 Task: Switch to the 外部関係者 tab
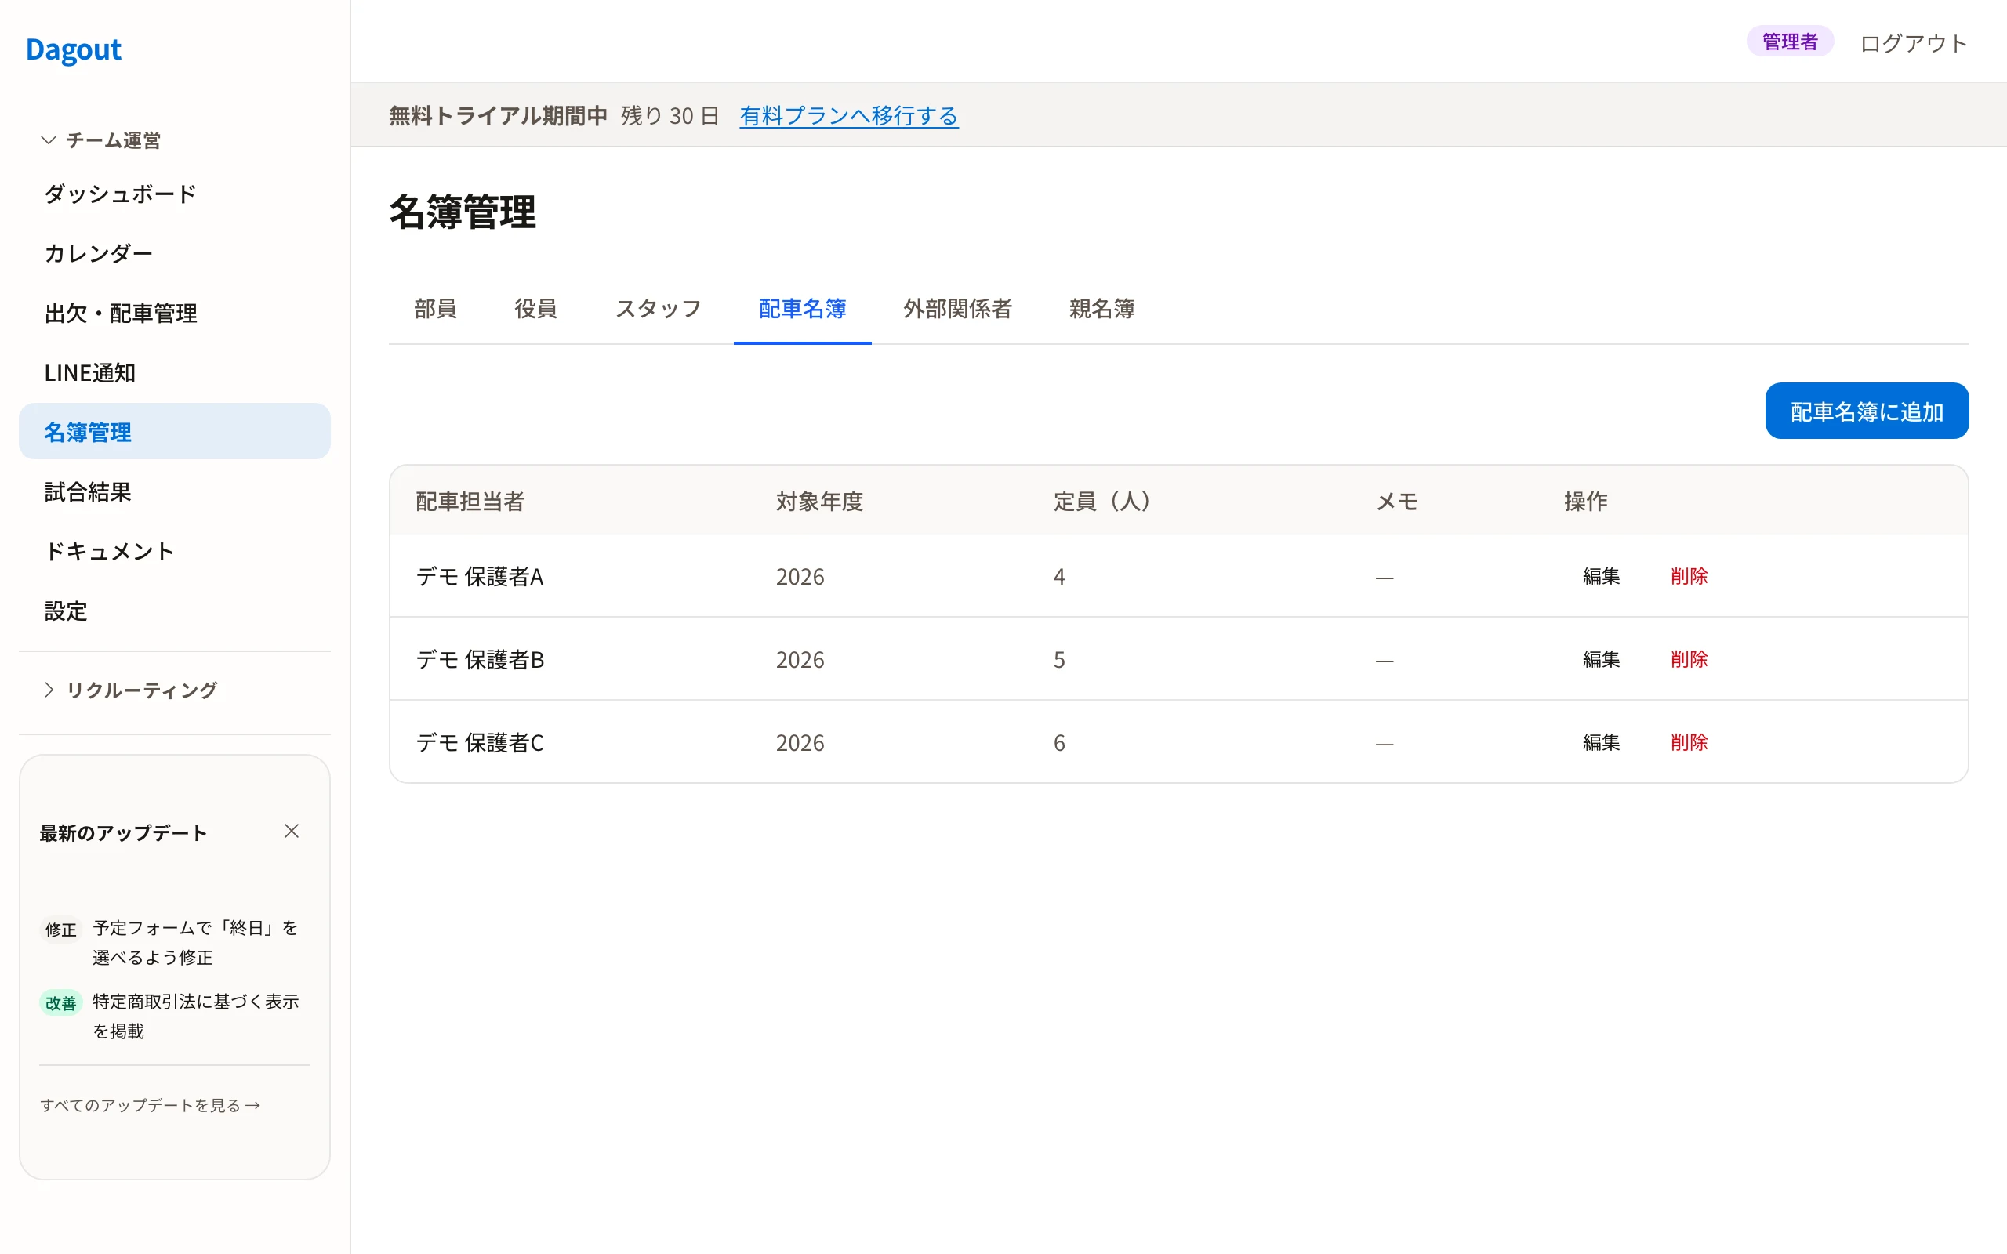tap(957, 309)
